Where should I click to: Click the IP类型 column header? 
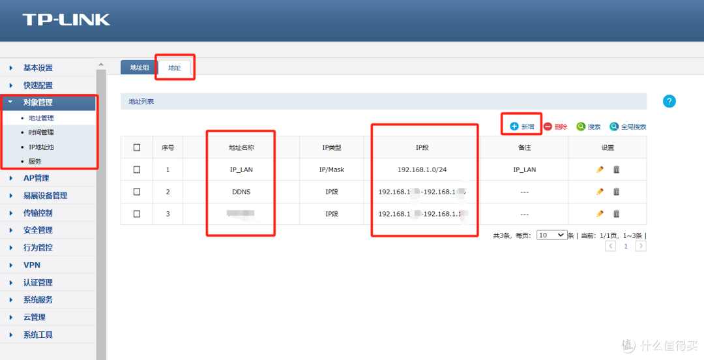pyautogui.click(x=332, y=147)
